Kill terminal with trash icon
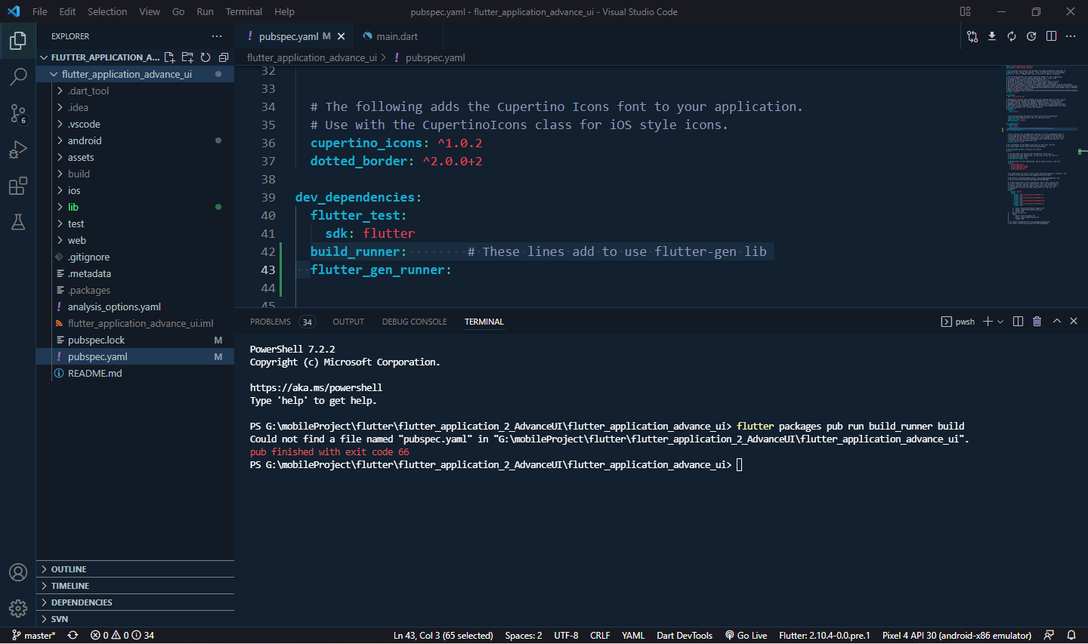Screen dimensions: 1088x644 point(1037,322)
